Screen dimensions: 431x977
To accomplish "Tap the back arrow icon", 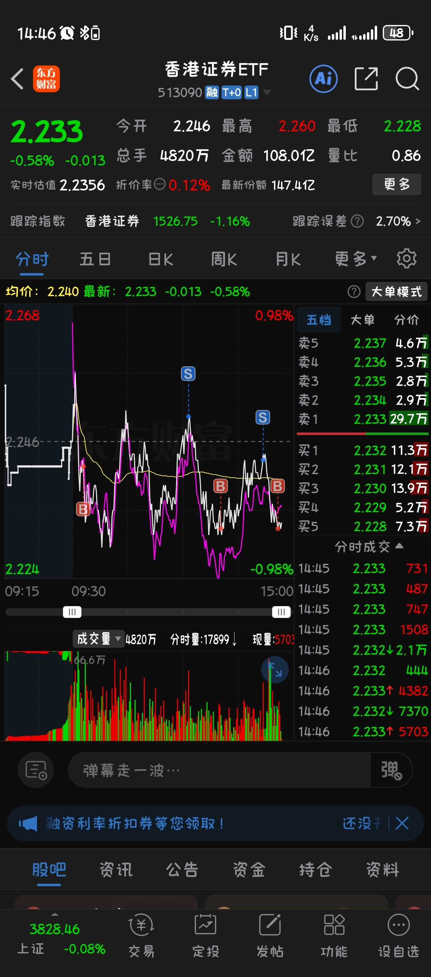I will 18,79.
